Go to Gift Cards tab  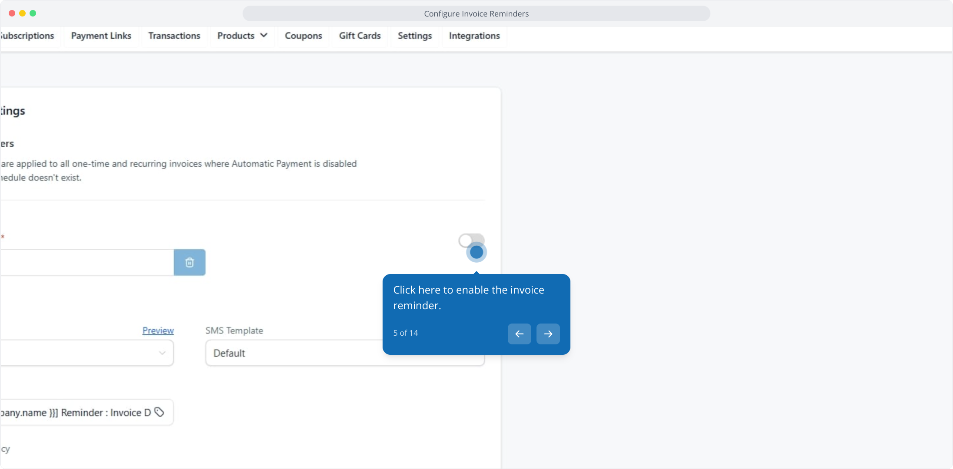tap(360, 36)
